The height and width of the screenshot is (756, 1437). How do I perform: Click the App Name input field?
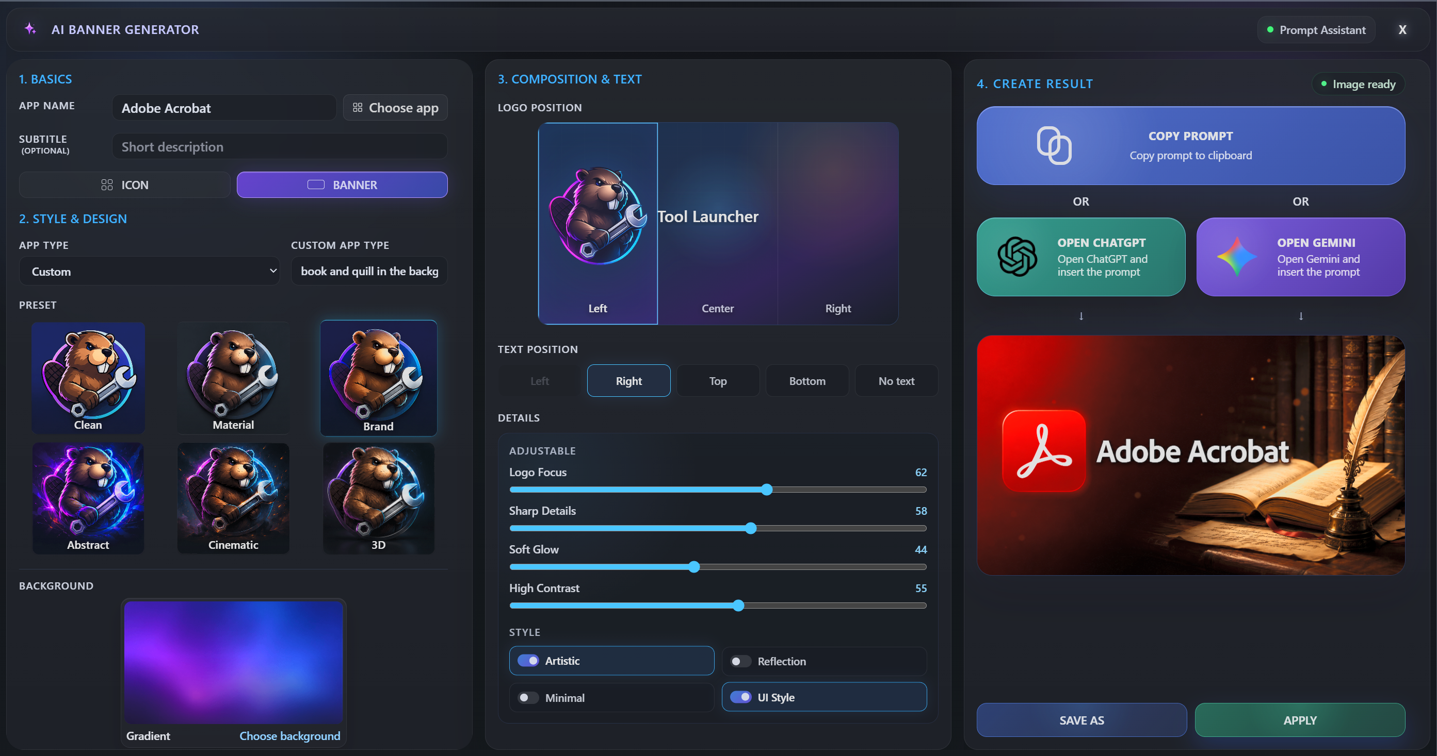tap(224, 108)
